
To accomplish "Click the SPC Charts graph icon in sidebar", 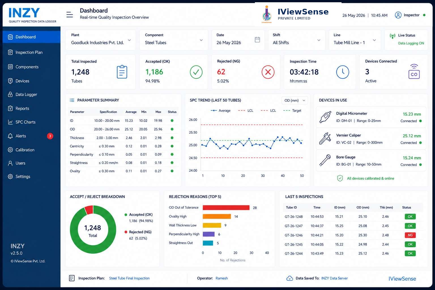I will tap(10, 122).
